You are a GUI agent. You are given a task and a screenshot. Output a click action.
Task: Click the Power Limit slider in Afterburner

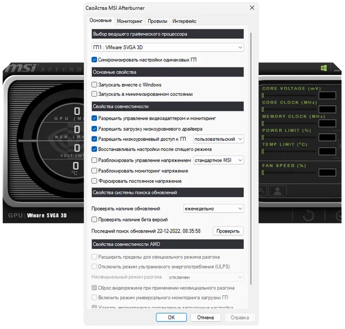pos(289,138)
